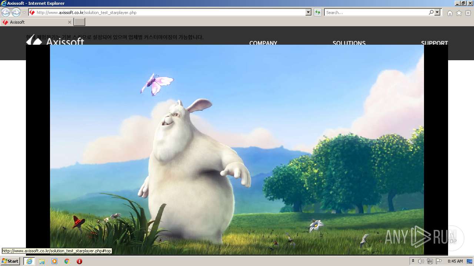Open Windows Explorer folder icon on taskbar

click(x=42, y=261)
